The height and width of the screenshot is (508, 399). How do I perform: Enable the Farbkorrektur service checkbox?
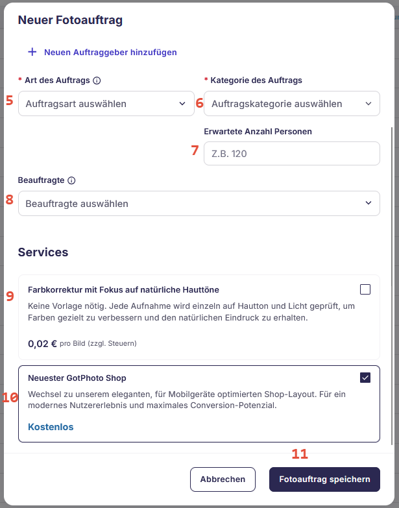click(365, 289)
